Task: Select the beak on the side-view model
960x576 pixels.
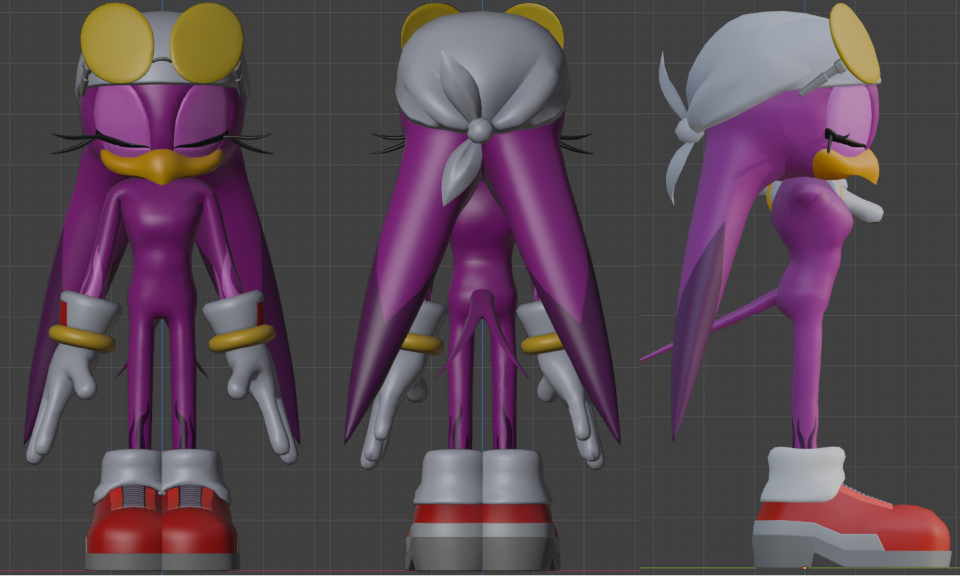Action: coord(847,165)
